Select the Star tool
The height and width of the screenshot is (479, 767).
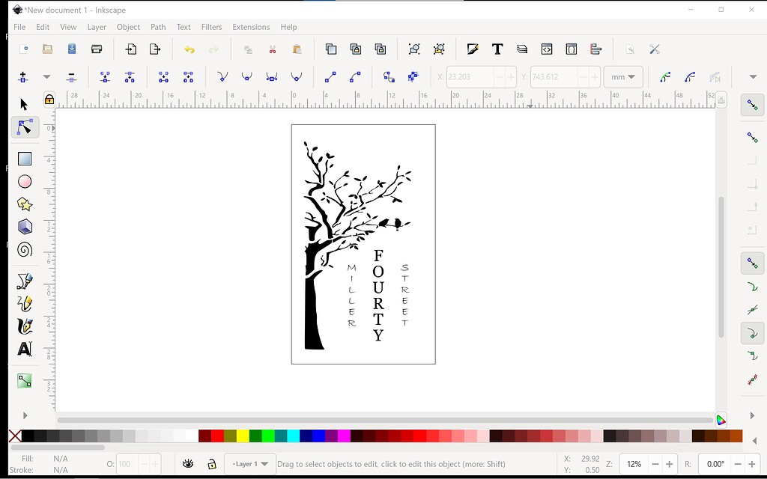[24, 204]
